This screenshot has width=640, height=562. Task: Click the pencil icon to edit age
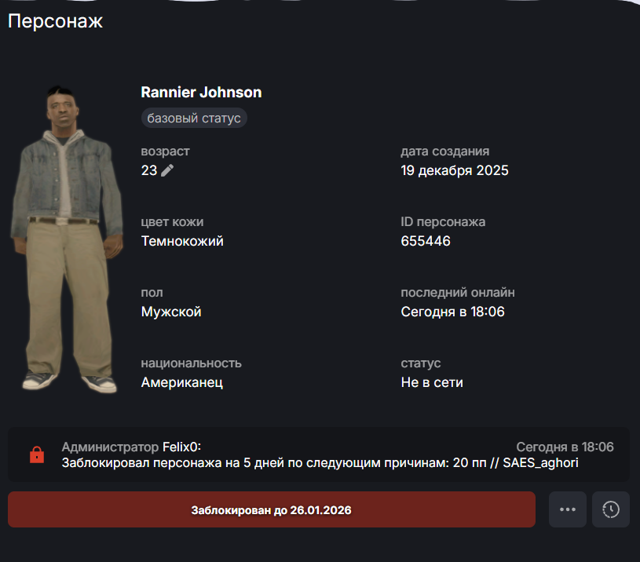point(167,170)
